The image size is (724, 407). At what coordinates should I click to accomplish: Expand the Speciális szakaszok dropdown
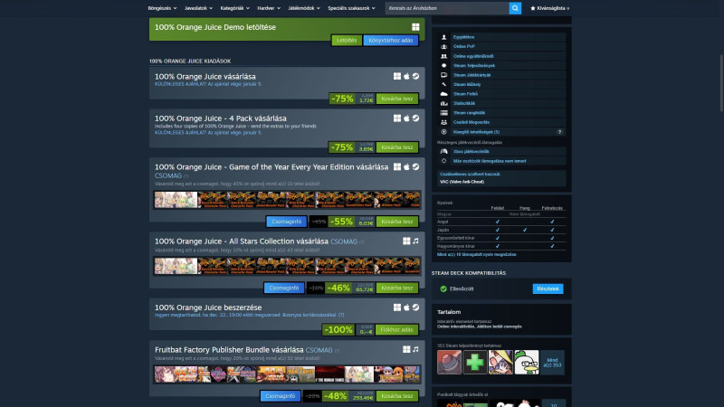tap(351, 8)
